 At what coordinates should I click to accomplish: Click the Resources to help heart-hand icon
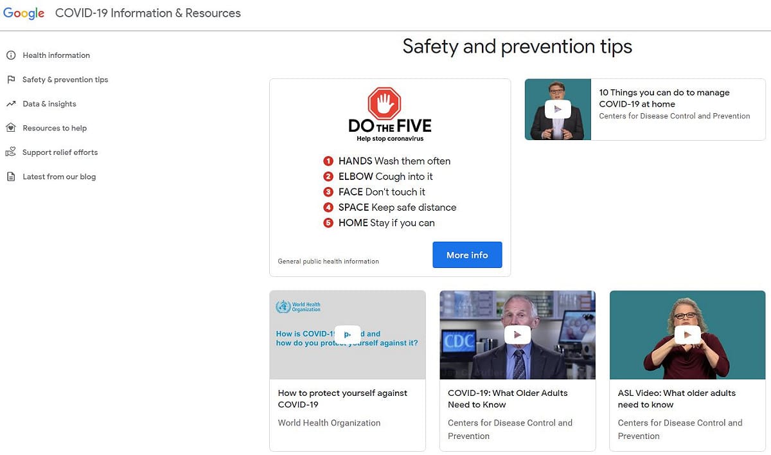point(11,128)
